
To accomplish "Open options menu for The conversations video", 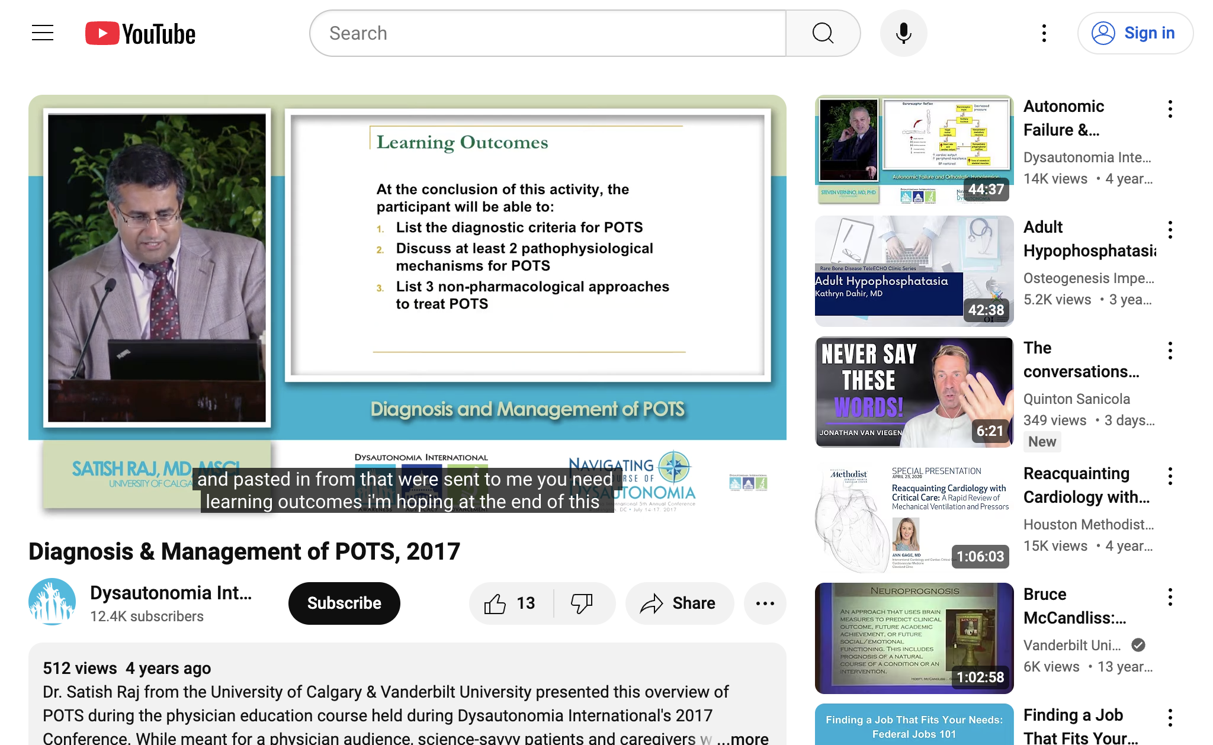I will coord(1170,351).
